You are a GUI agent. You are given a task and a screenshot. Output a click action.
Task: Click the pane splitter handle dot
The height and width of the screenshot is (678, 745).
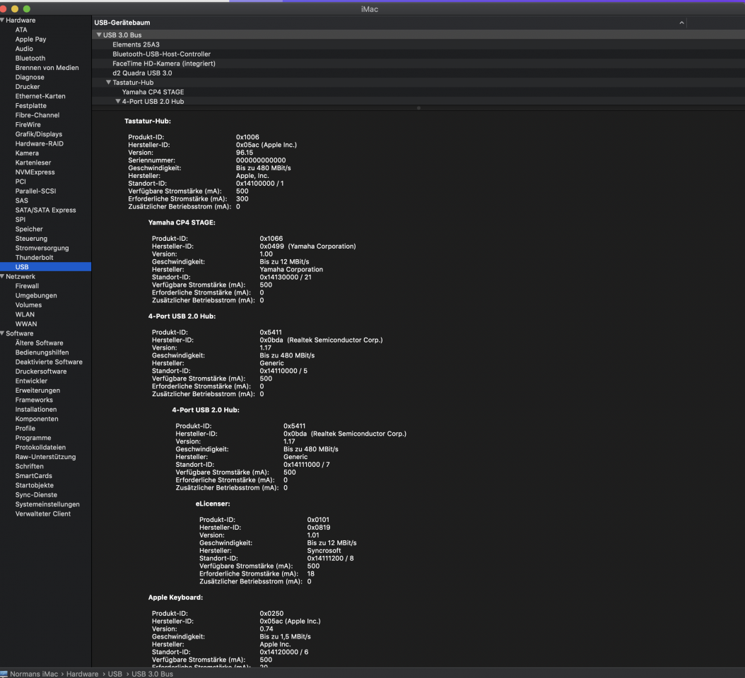click(x=418, y=108)
